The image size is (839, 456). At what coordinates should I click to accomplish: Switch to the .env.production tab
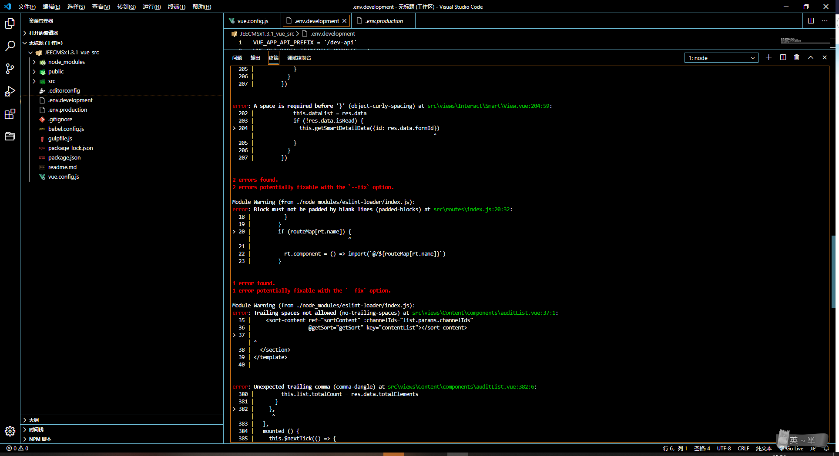383,21
